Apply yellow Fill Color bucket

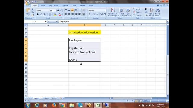point(55,14)
